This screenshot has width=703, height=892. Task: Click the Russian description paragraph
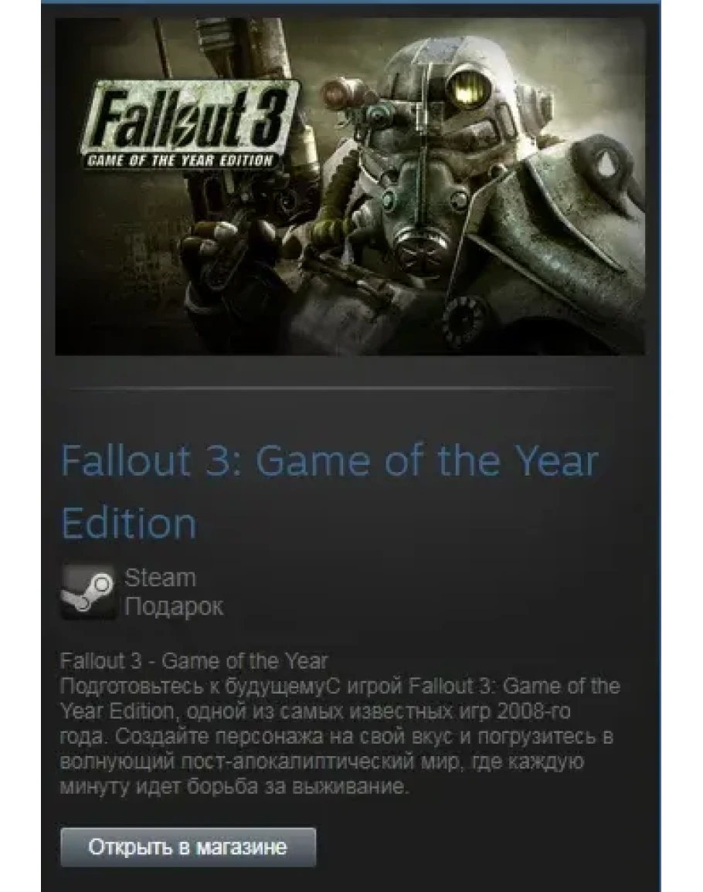340,737
